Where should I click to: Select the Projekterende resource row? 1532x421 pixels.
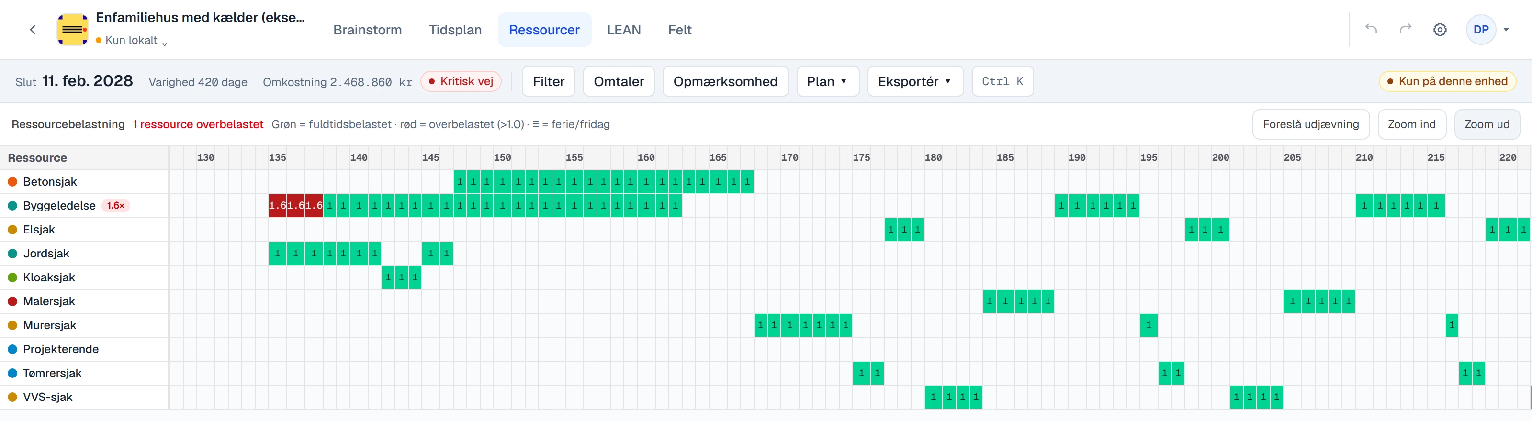coord(84,349)
